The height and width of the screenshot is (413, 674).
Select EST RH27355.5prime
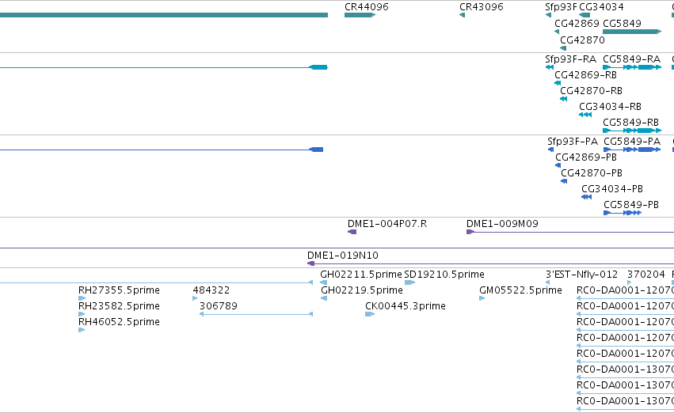pyautogui.click(x=119, y=290)
